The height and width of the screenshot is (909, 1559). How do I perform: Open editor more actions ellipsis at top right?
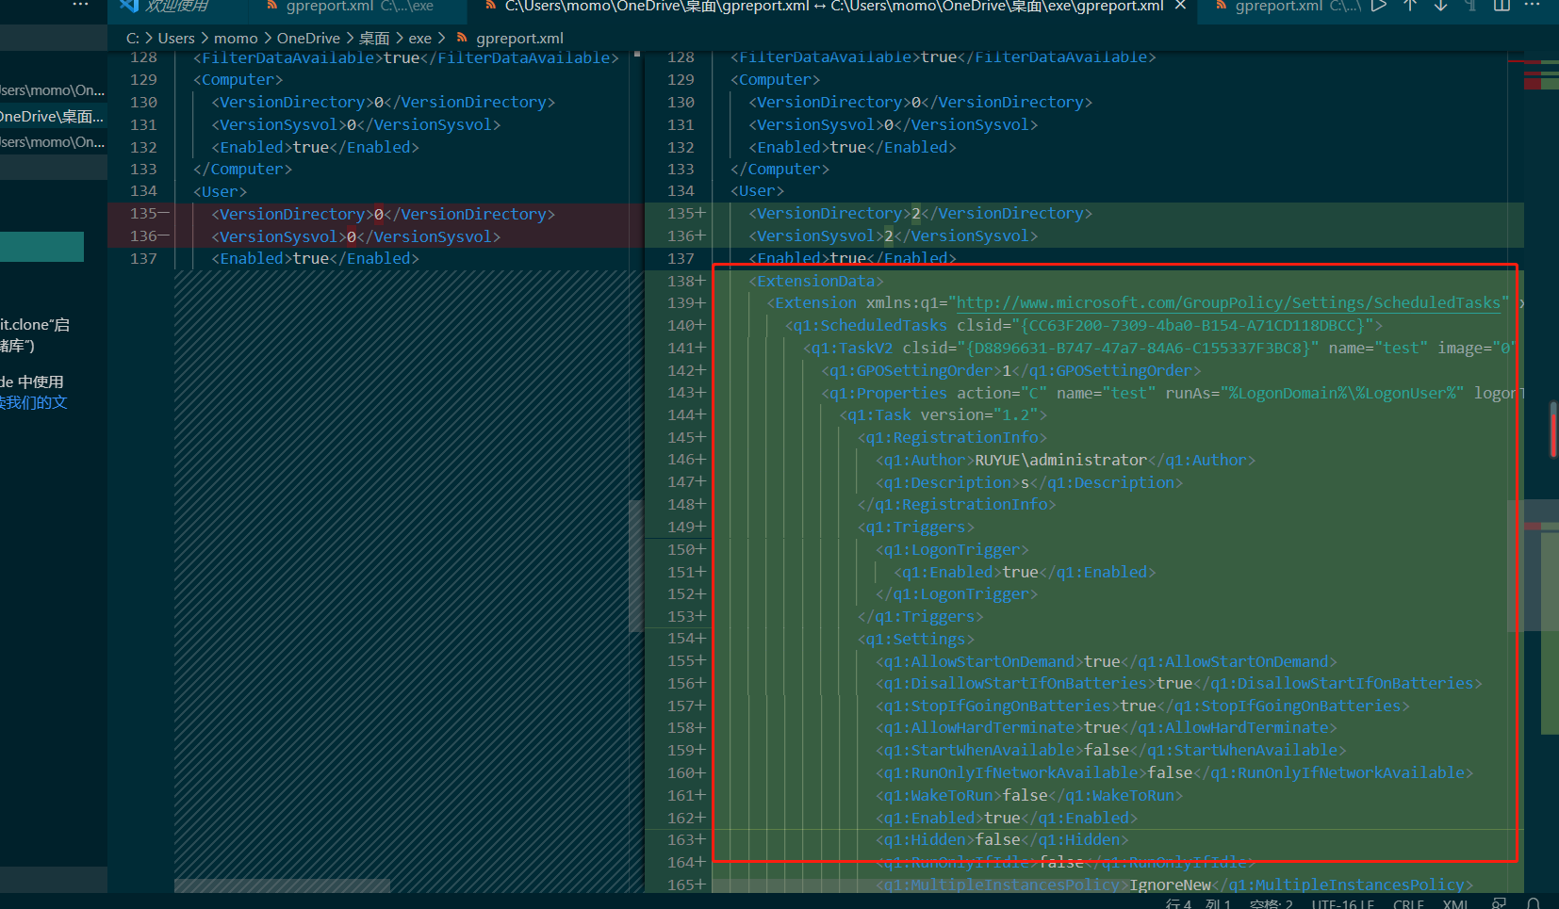1533,6
